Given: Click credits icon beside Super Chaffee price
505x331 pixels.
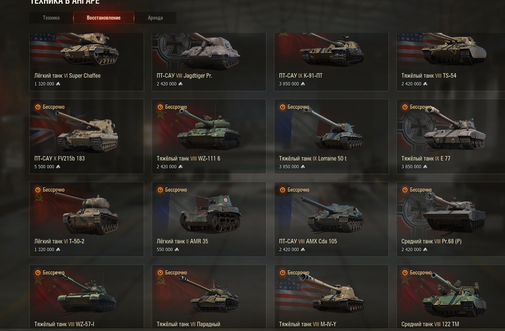Looking at the screenshot, I should tap(58, 84).
